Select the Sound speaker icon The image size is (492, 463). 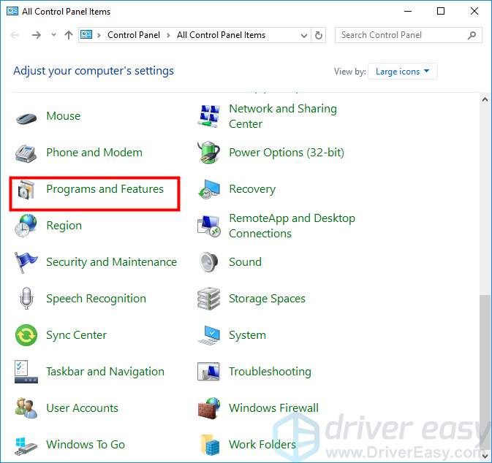pos(209,262)
